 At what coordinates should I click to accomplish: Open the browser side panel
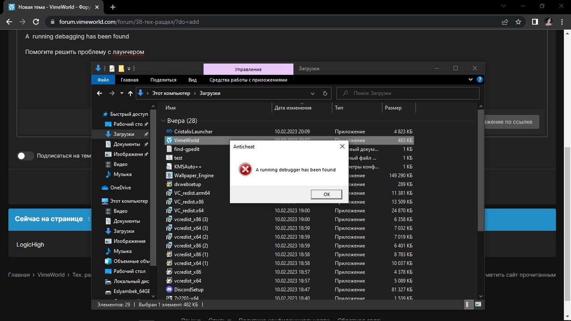click(x=535, y=21)
